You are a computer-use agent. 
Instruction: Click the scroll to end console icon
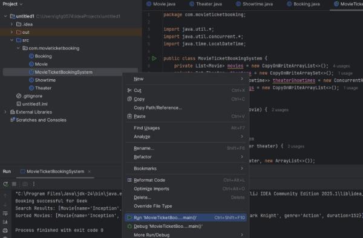5,222
